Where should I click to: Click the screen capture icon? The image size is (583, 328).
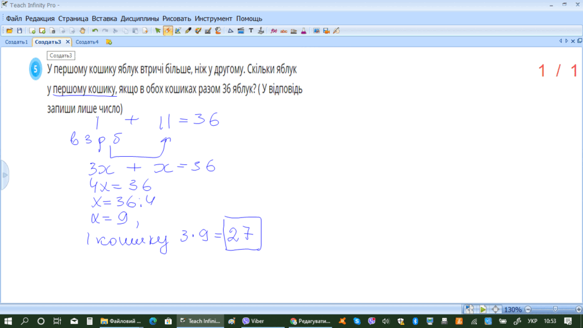pos(316,31)
